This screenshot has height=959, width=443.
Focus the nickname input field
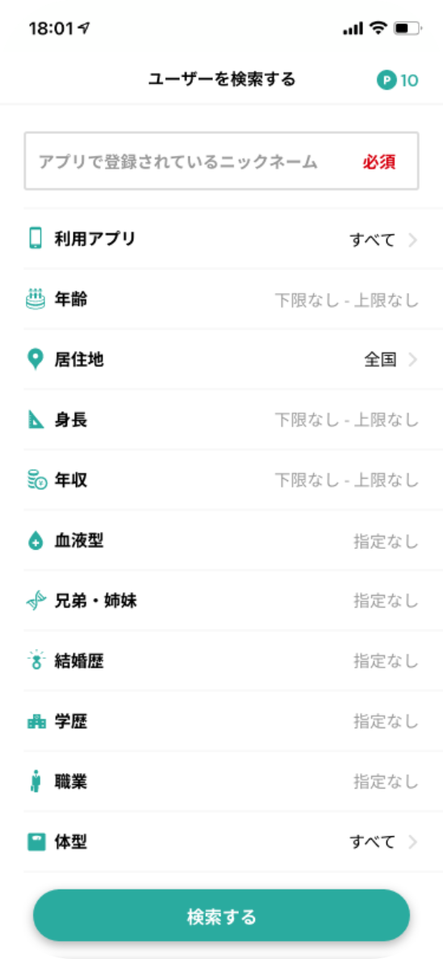pyautogui.click(x=221, y=161)
